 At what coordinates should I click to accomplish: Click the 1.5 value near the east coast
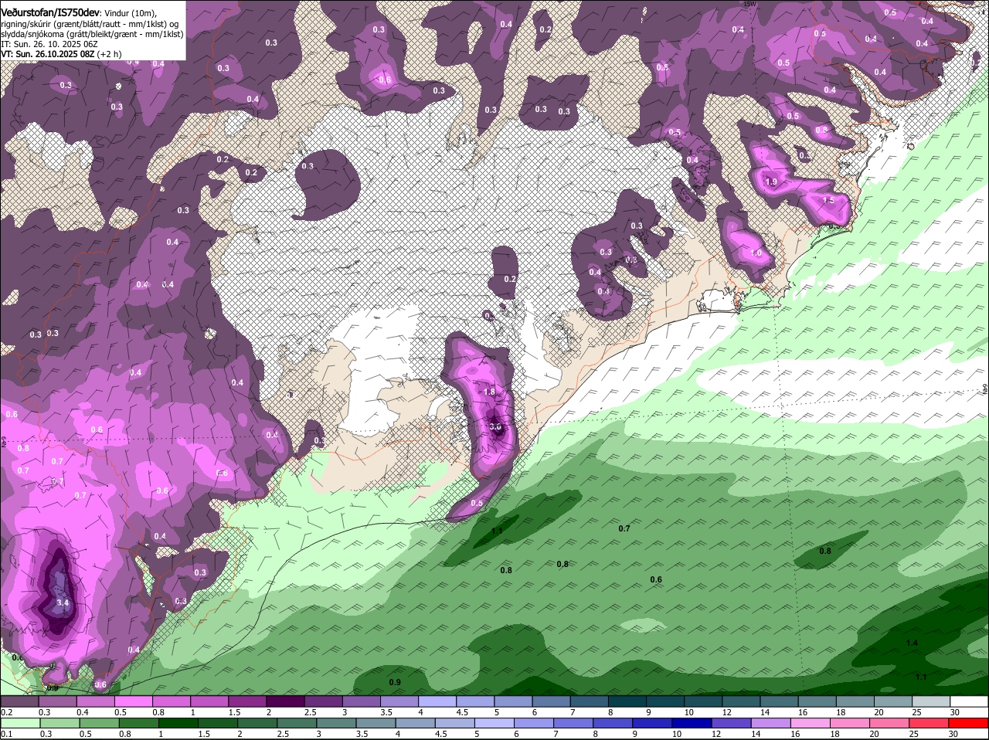(x=828, y=199)
